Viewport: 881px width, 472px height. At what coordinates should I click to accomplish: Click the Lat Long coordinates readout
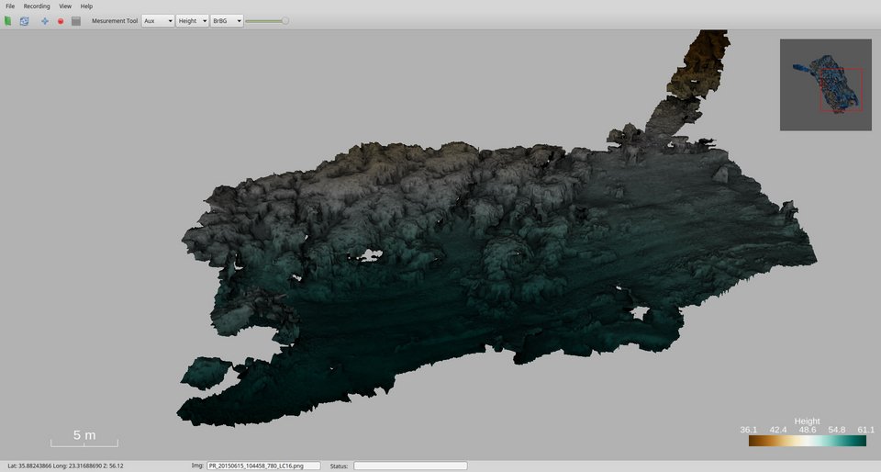click(x=65, y=466)
